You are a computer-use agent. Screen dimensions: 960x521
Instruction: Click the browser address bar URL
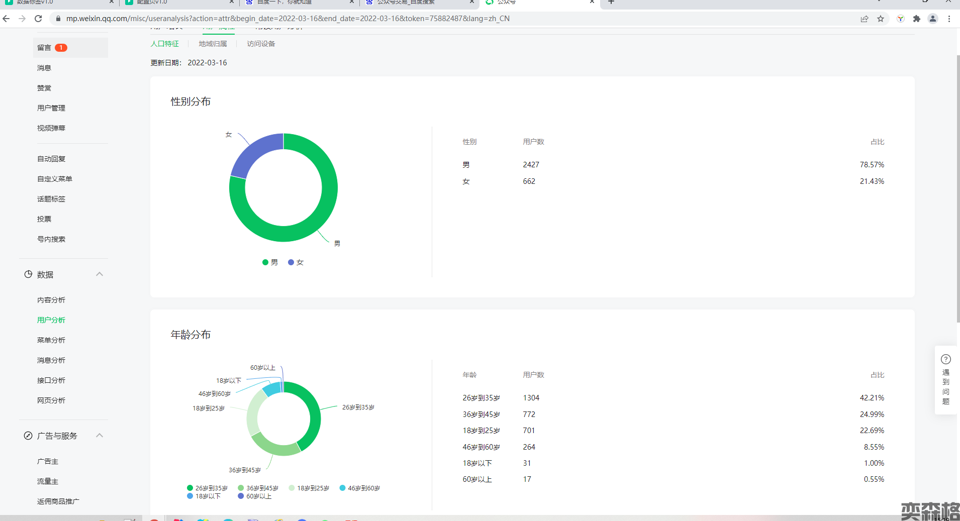pos(287,19)
